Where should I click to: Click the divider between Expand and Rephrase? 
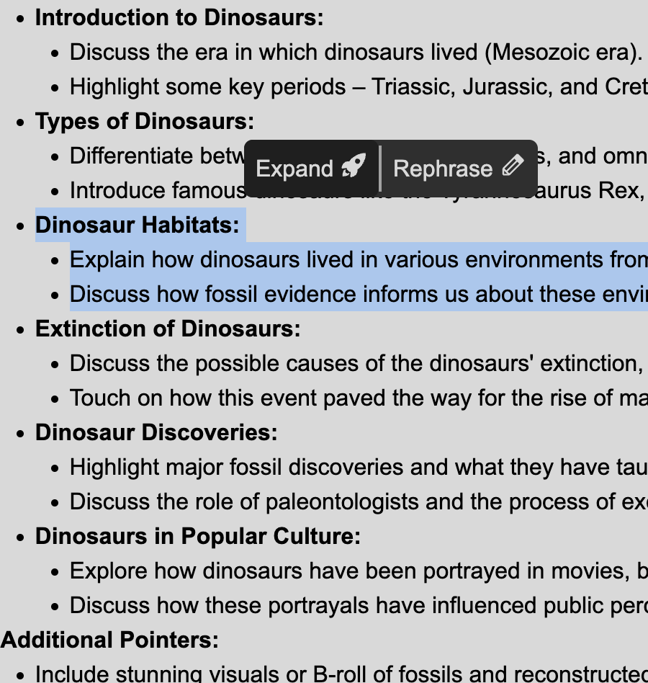point(381,167)
